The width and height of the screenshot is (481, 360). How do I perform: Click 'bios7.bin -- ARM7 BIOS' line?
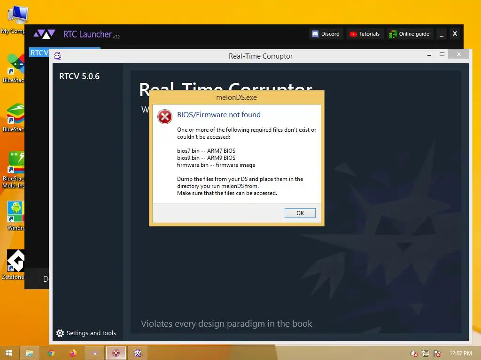[x=206, y=150]
